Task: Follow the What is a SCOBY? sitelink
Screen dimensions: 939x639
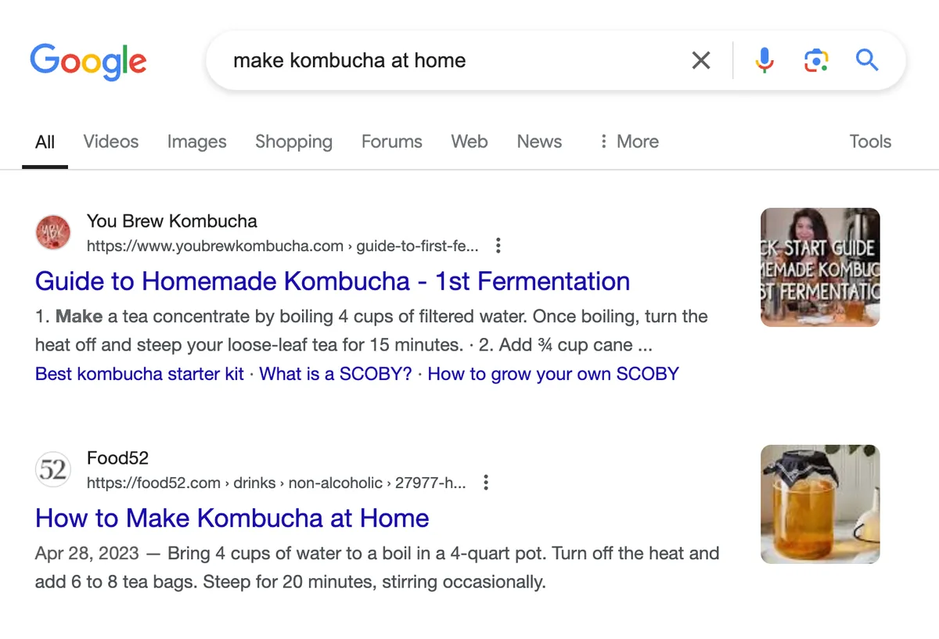Action: click(335, 374)
